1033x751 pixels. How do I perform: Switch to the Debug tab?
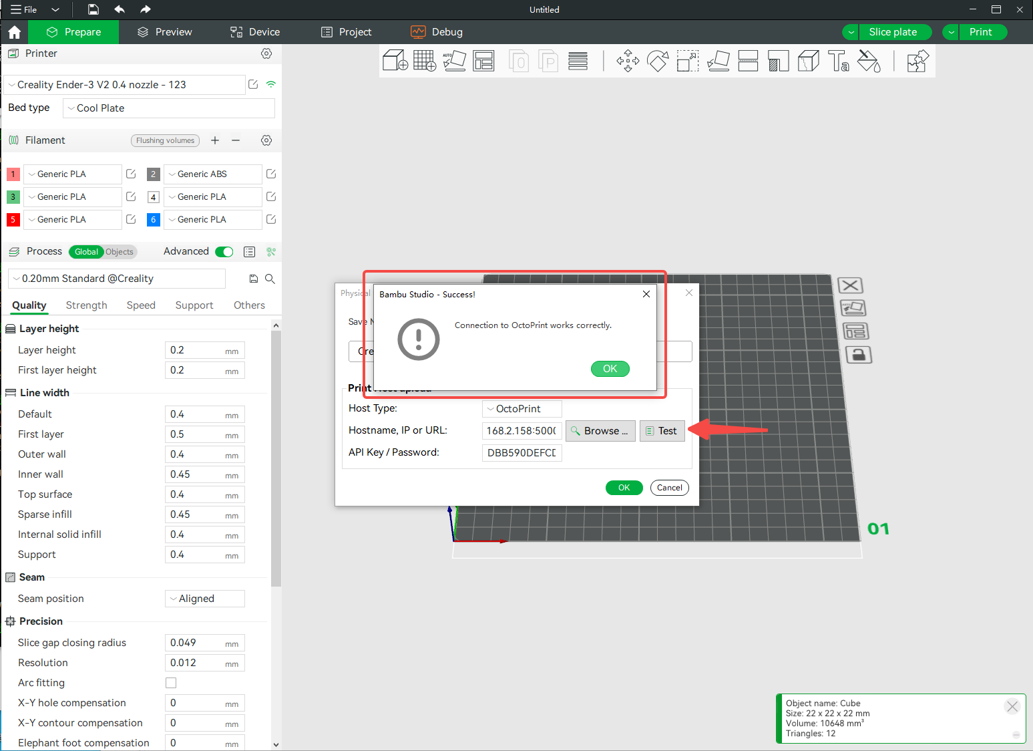click(437, 32)
